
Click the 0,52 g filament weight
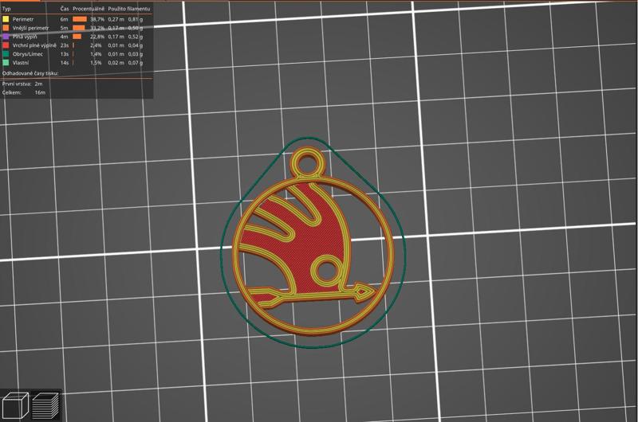point(136,37)
